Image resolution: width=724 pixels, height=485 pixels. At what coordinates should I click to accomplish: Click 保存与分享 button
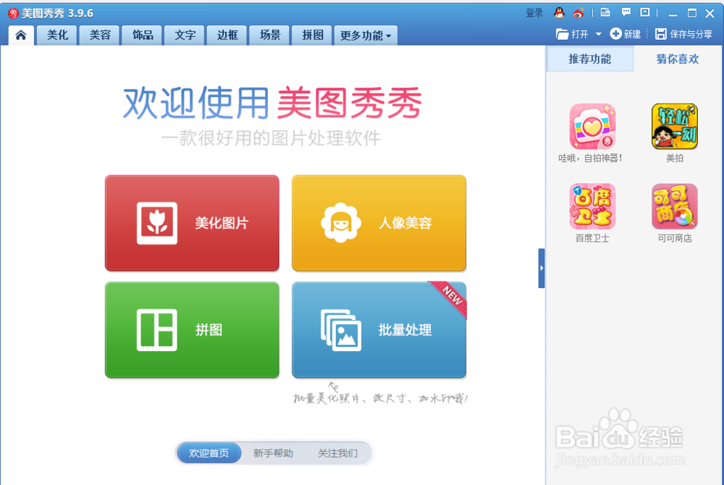(x=684, y=34)
